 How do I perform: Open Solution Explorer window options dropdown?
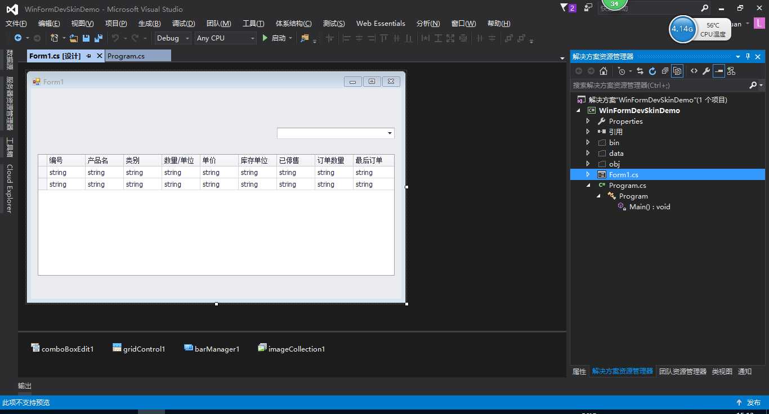tap(738, 57)
